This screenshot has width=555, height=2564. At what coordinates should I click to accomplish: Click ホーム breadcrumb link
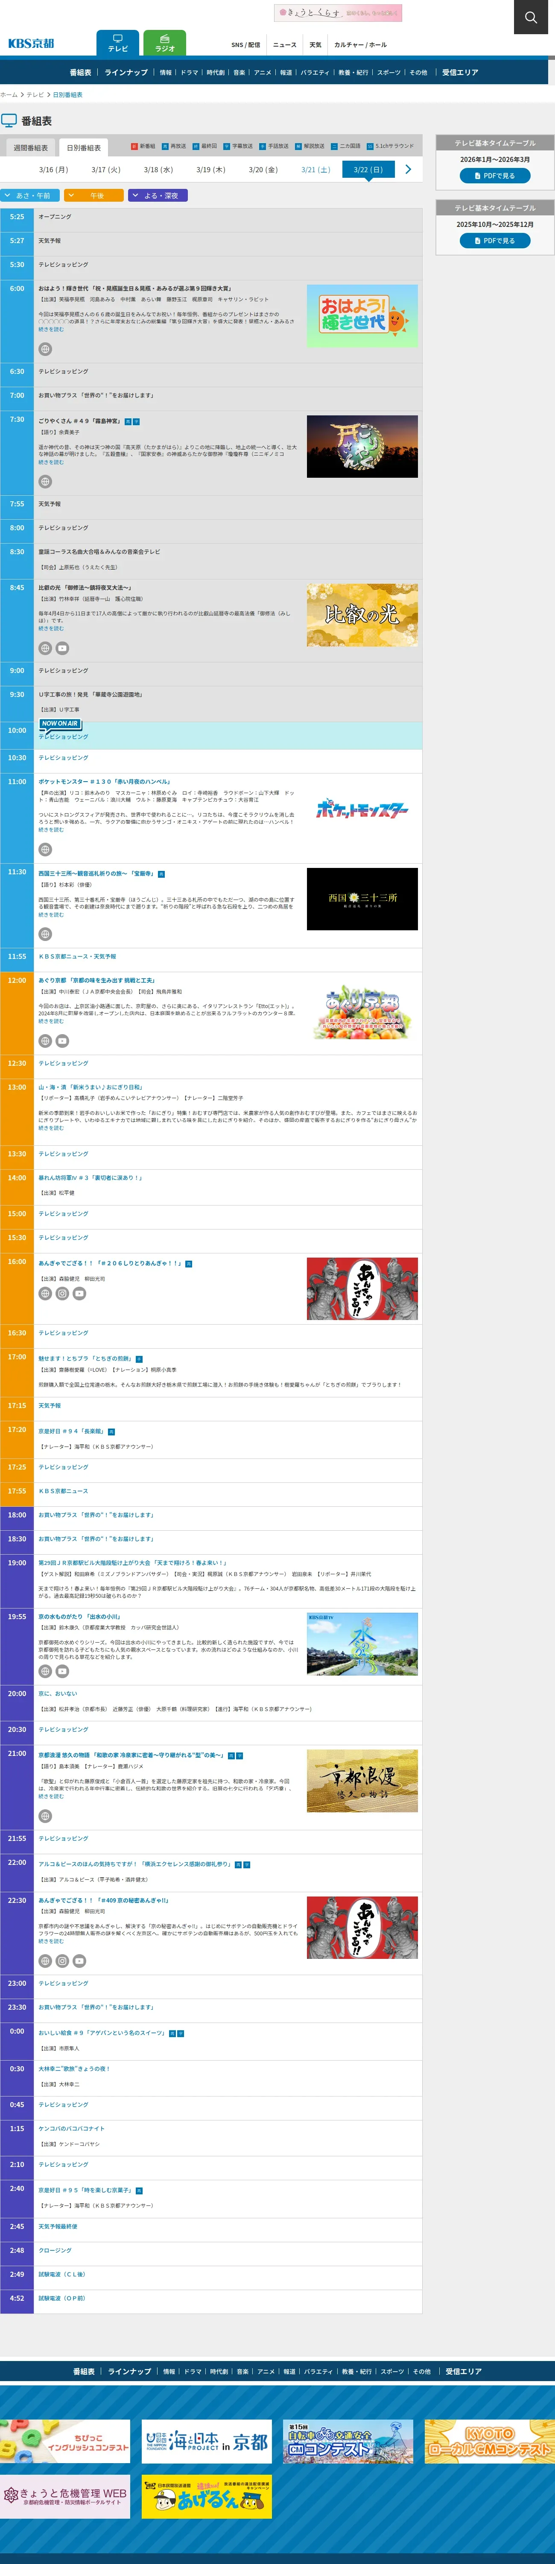coord(9,94)
